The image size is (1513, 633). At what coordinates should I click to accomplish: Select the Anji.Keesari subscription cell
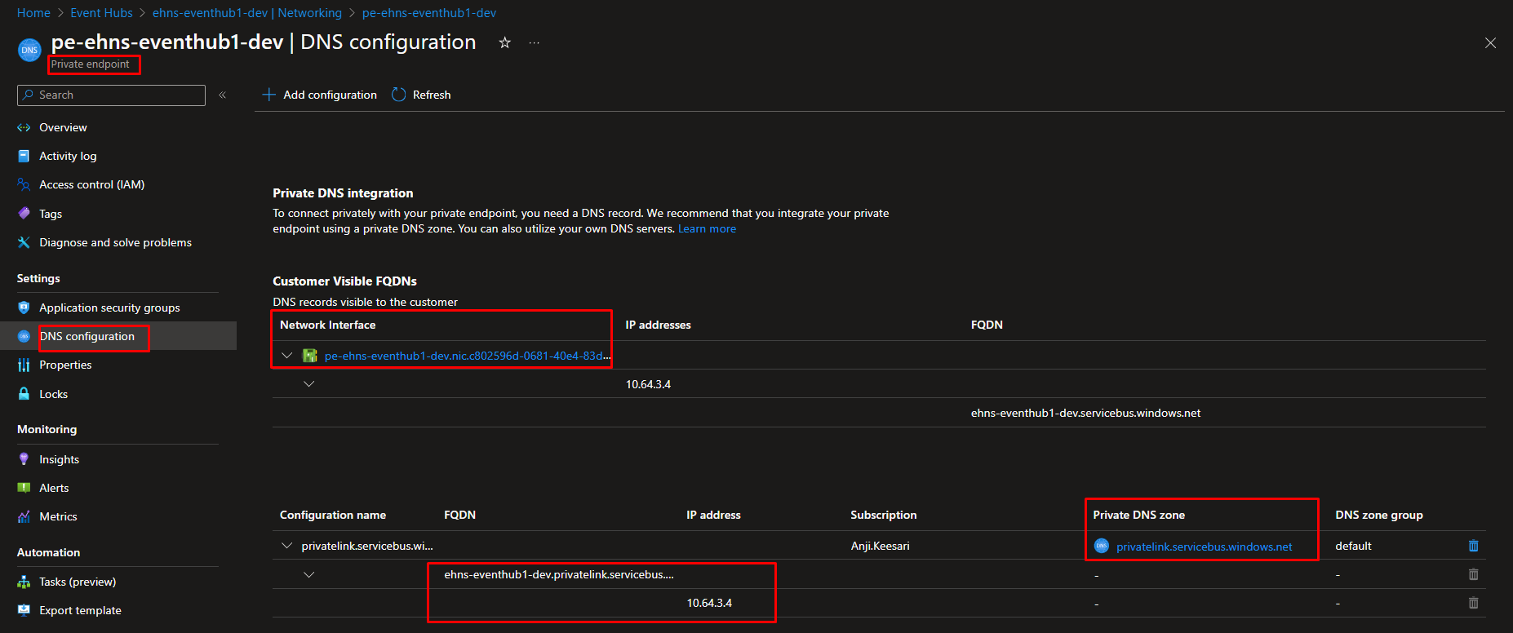(x=880, y=546)
